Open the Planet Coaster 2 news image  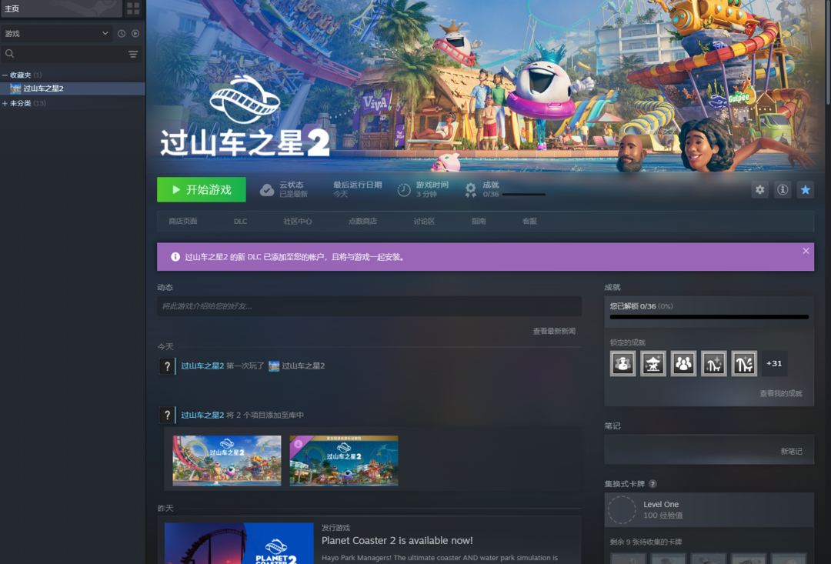pyautogui.click(x=239, y=543)
